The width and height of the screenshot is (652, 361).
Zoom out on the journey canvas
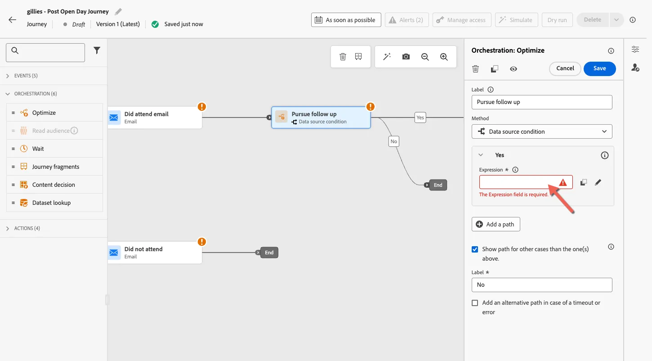[425, 57]
